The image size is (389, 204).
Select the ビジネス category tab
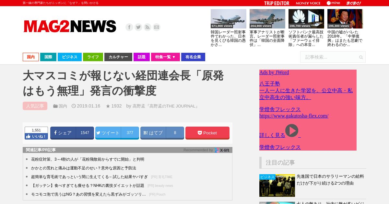click(70, 57)
